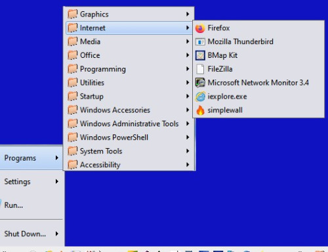Select the System Tools label text

pos(101,151)
